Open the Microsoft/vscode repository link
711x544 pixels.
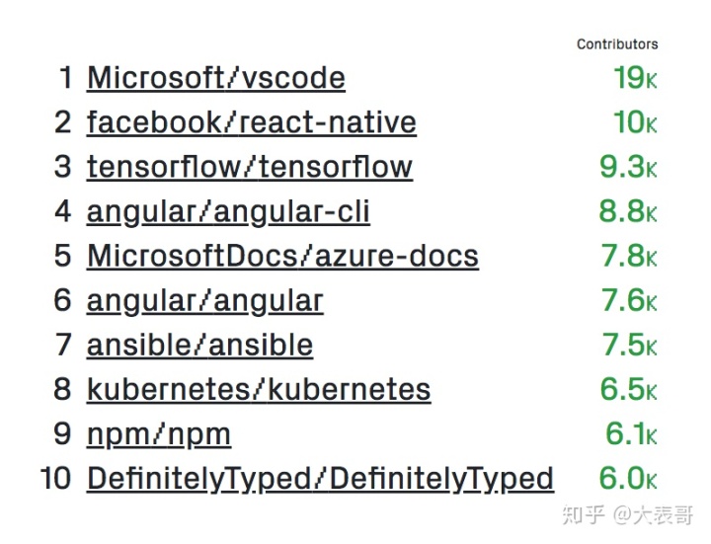(x=216, y=78)
